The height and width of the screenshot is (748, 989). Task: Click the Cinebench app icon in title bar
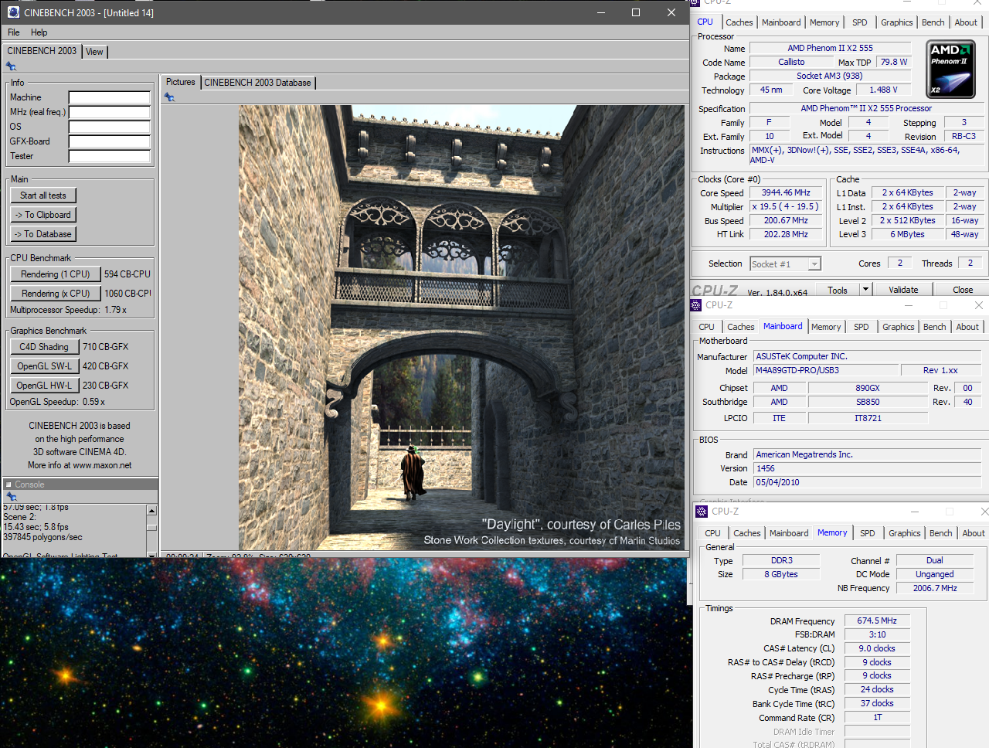(13, 12)
